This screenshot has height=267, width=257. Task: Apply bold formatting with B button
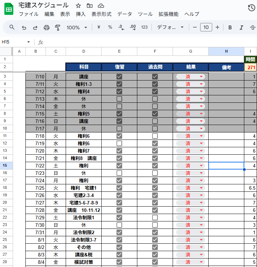pos(230,28)
